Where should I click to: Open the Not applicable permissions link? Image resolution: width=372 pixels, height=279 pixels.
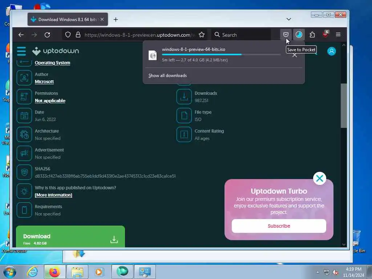pyautogui.click(x=50, y=101)
